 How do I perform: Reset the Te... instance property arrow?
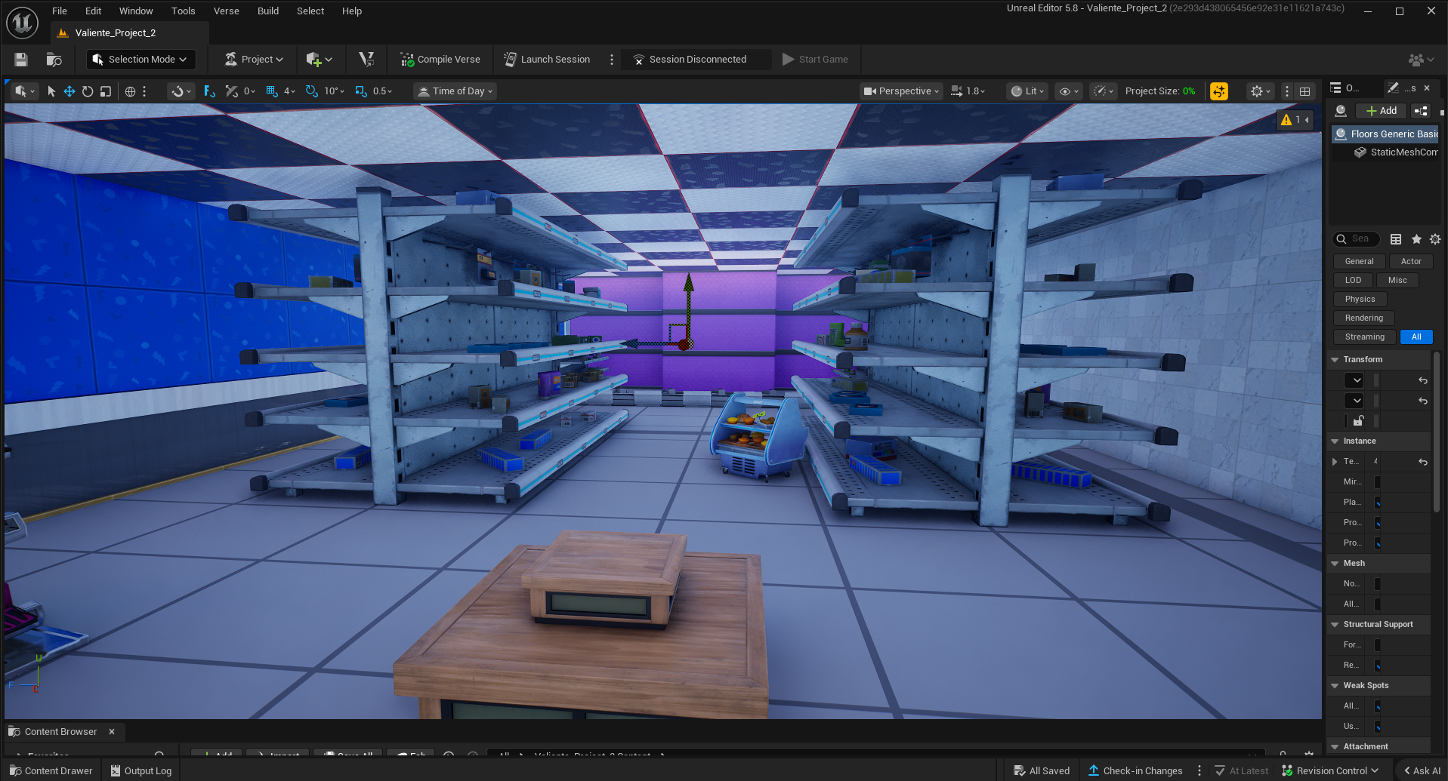pyautogui.click(x=1423, y=462)
